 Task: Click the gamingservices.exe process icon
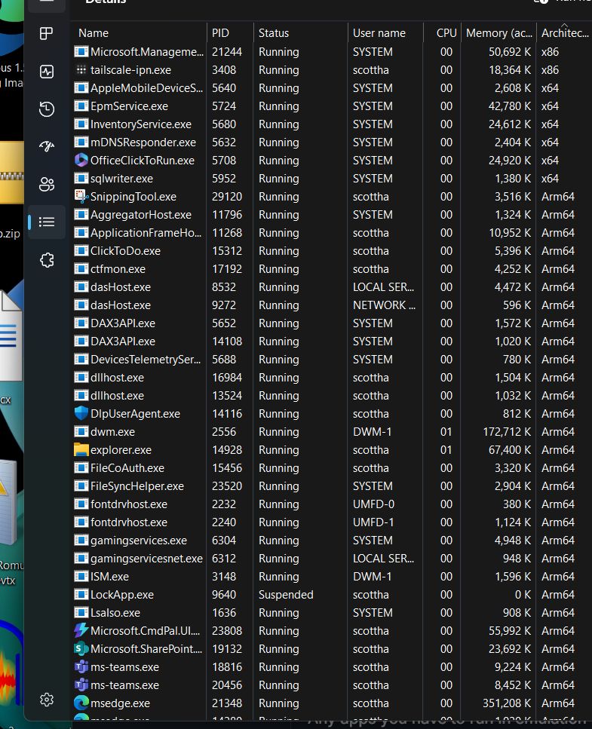tap(81, 541)
